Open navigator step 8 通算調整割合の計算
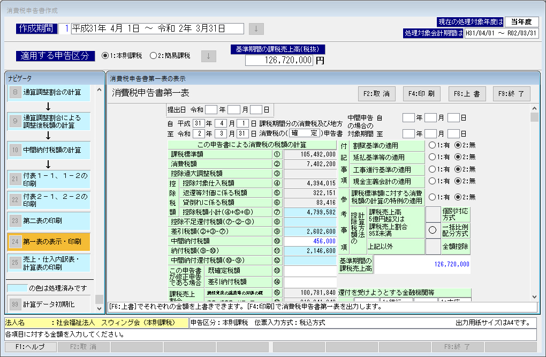Screen dimensions: 546x357 point(49,92)
